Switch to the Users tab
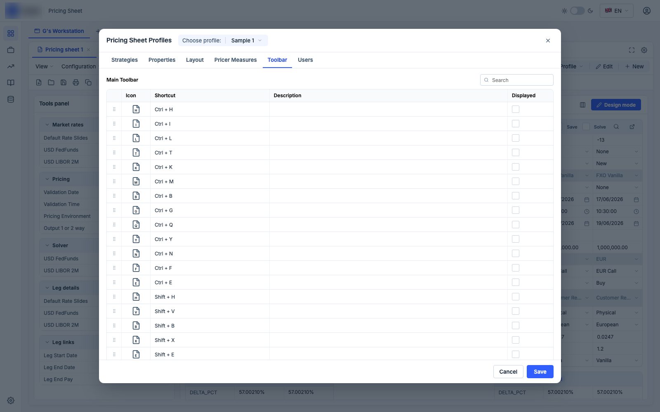 305,60
